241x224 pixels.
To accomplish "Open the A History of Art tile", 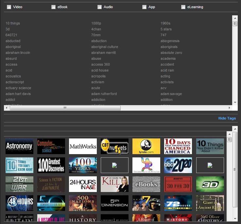I will [x=51, y=218].
